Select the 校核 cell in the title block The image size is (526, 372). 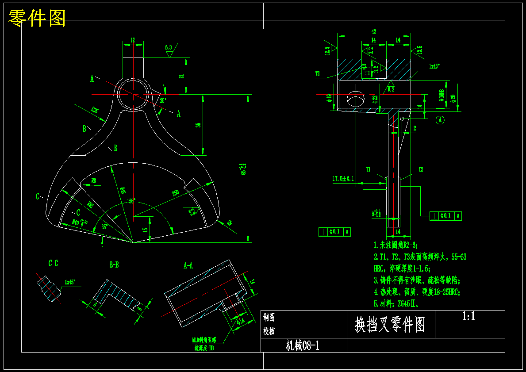(269, 331)
